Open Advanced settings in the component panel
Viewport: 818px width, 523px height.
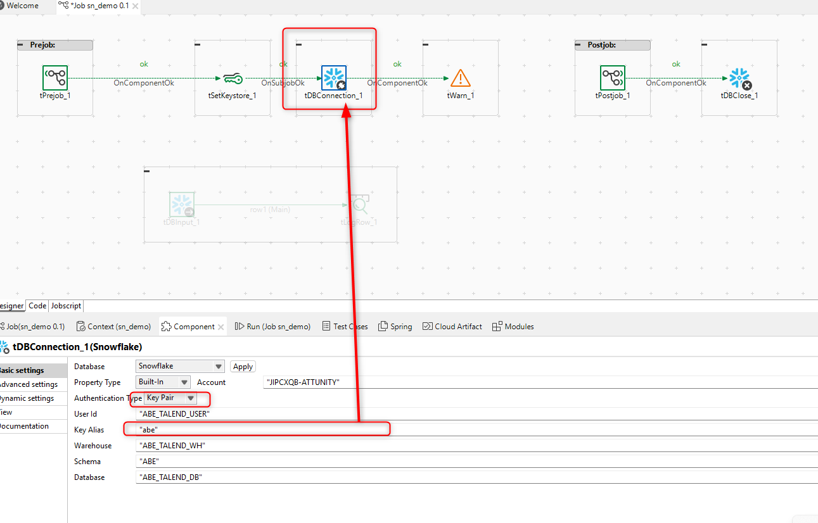(x=25, y=384)
